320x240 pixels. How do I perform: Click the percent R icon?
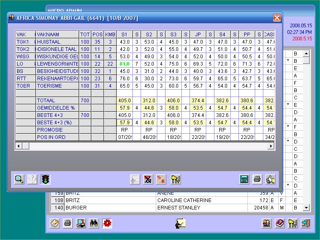click(161, 179)
